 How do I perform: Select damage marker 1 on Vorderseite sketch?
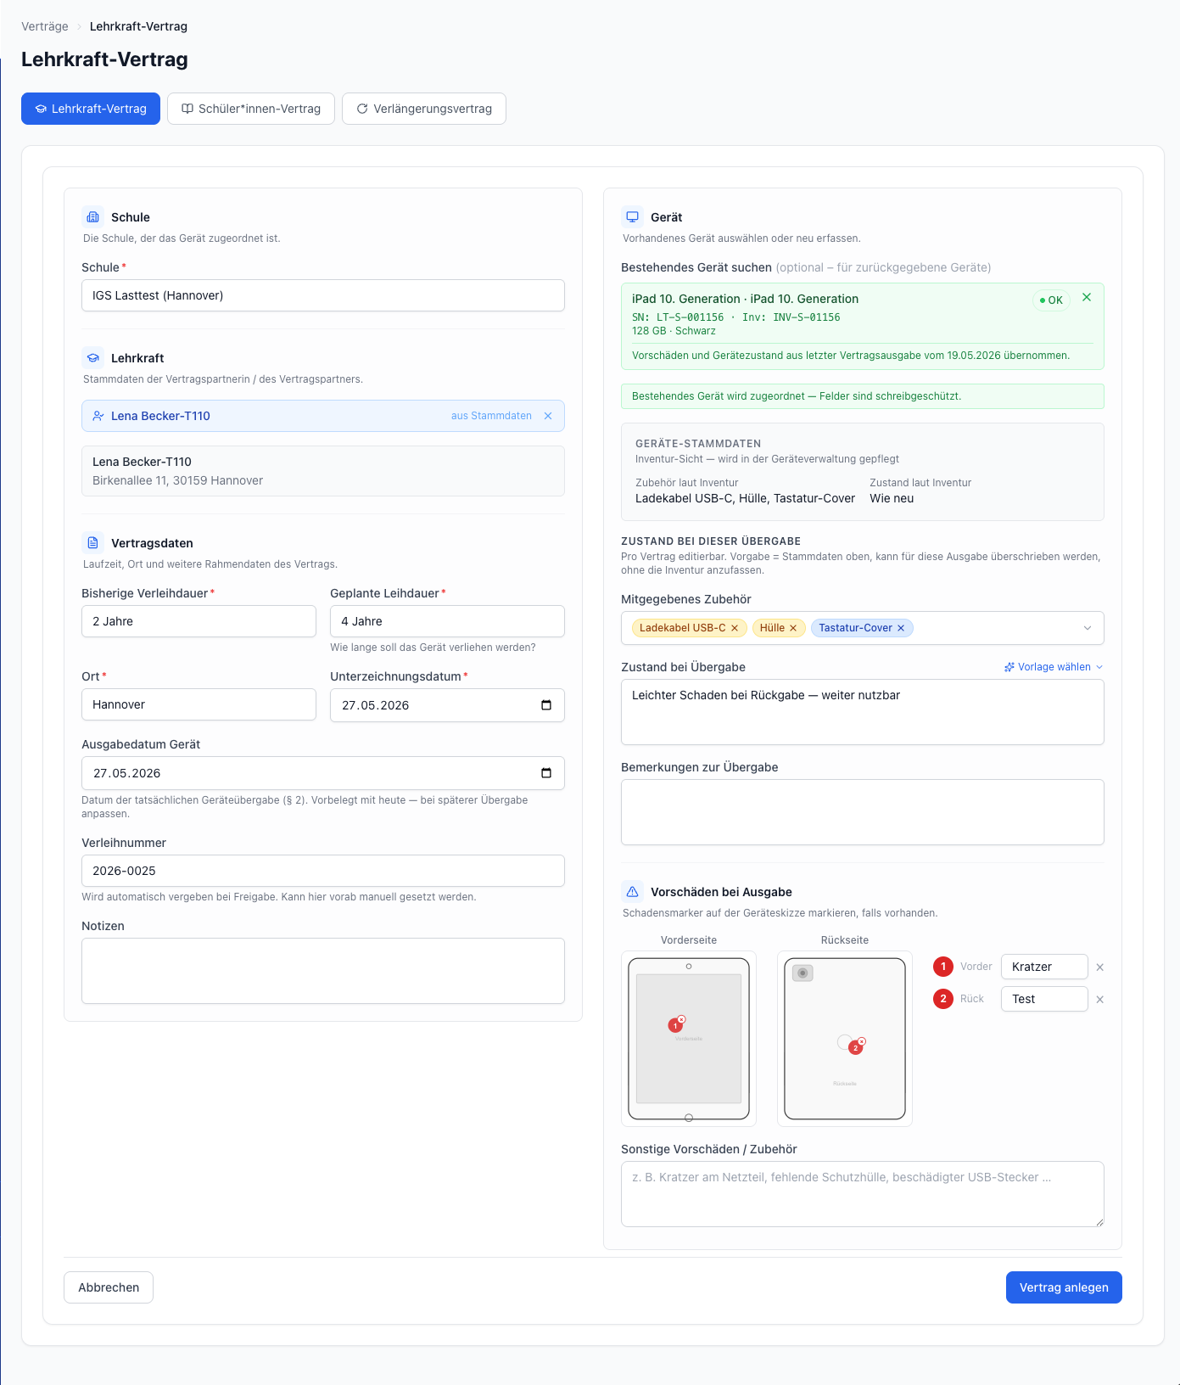coord(675,1026)
